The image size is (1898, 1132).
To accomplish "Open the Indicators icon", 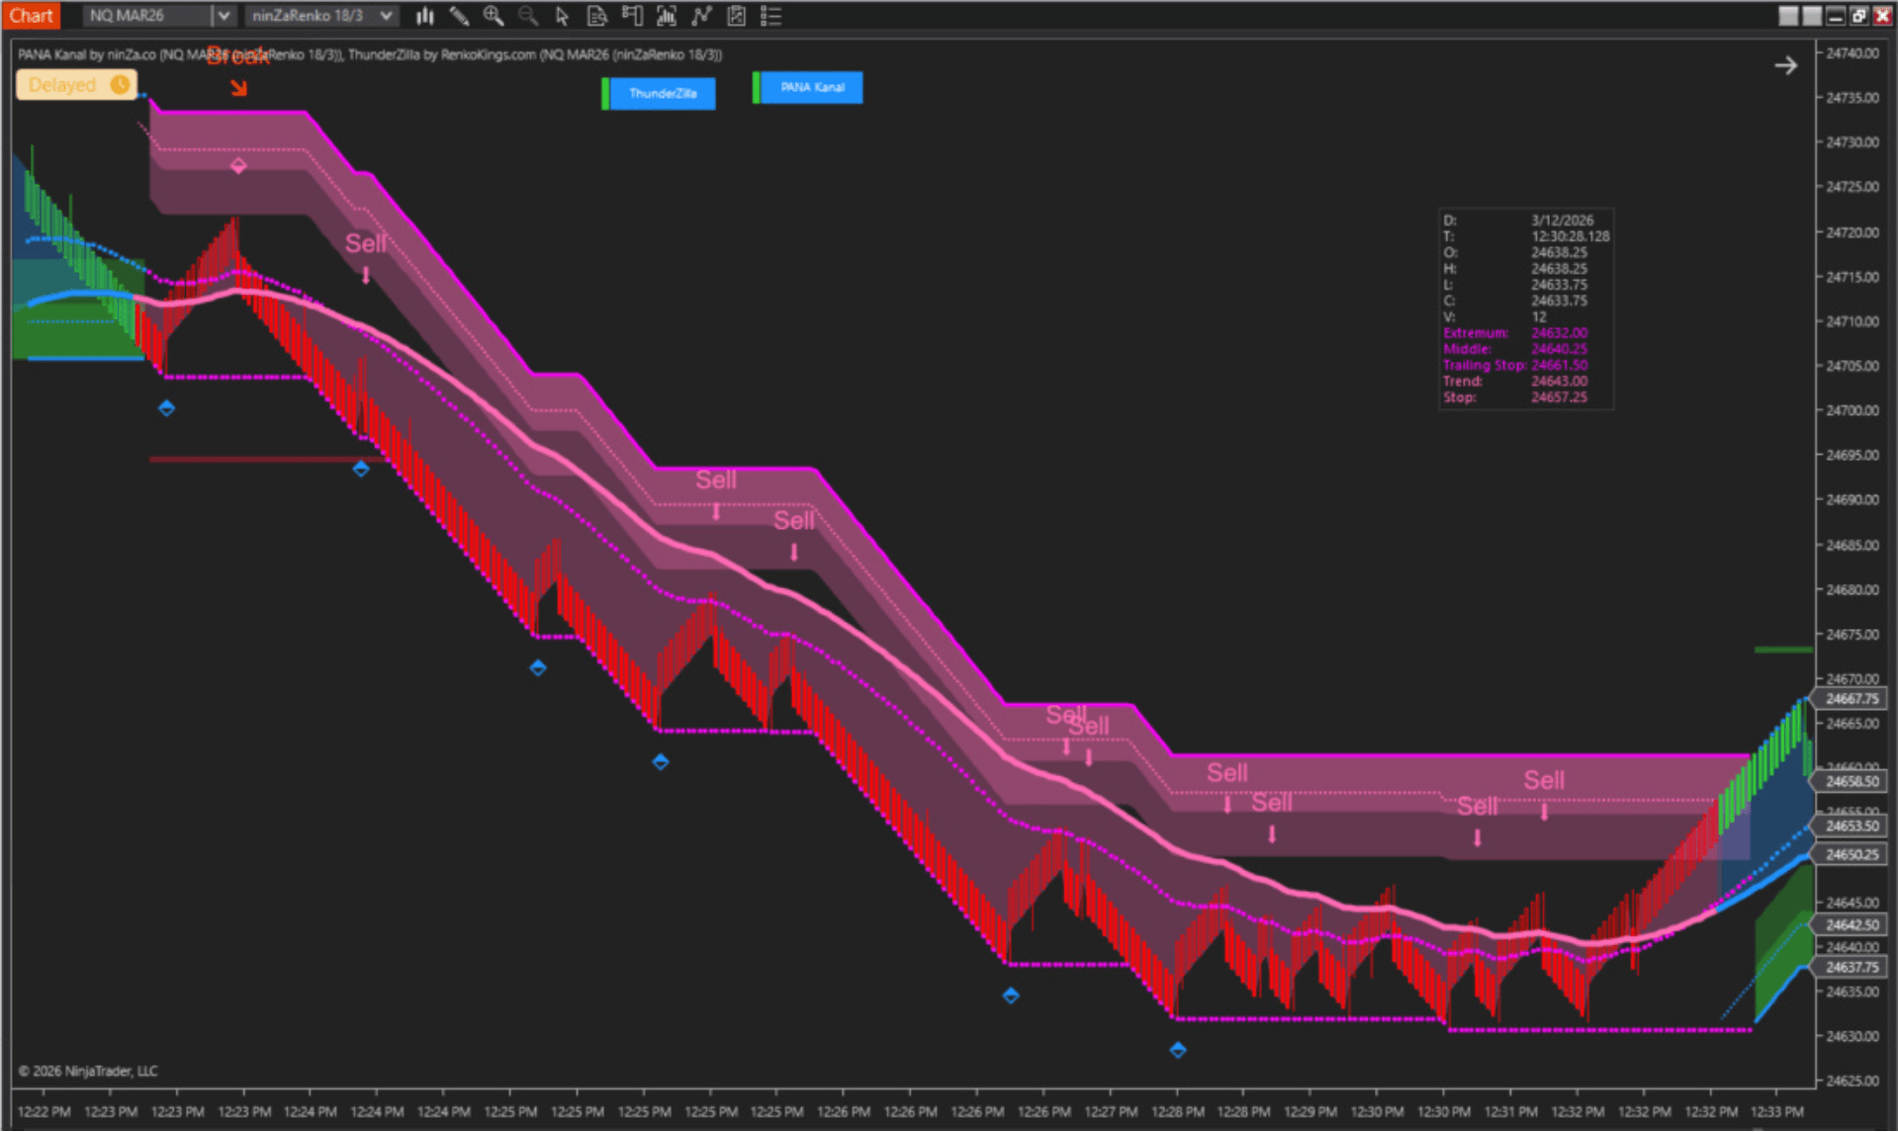I will pyautogui.click(x=701, y=16).
